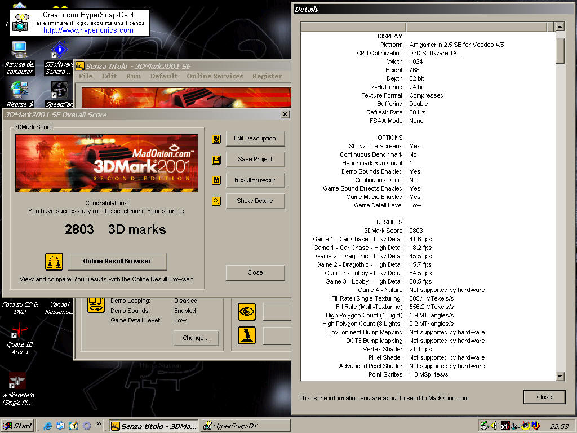Expand the Quick Launch overflow chevron
This screenshot has width=577, height=433.
[x=99, y=424]
